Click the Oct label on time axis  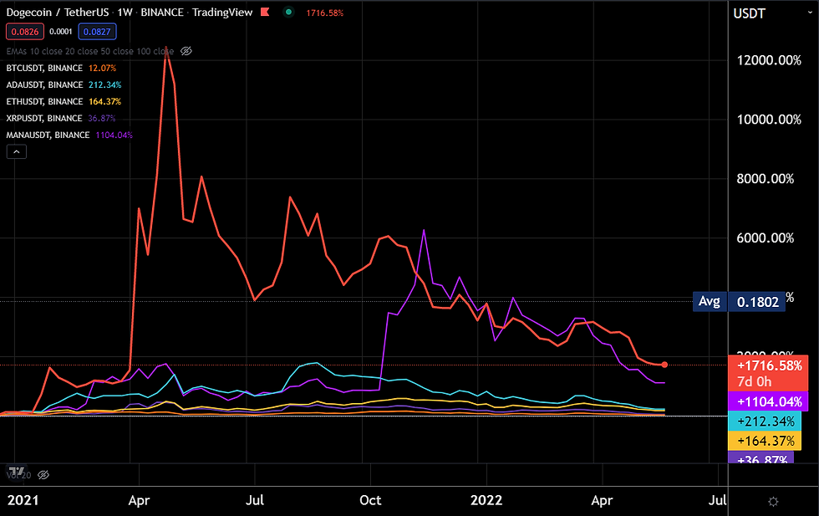[370, 500]
